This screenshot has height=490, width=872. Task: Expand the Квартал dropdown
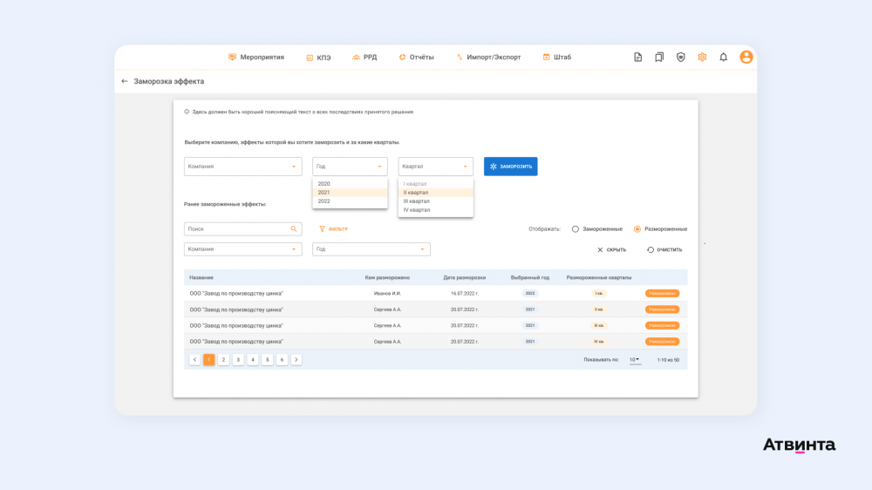pyautogui.click(x=435, y=167)
